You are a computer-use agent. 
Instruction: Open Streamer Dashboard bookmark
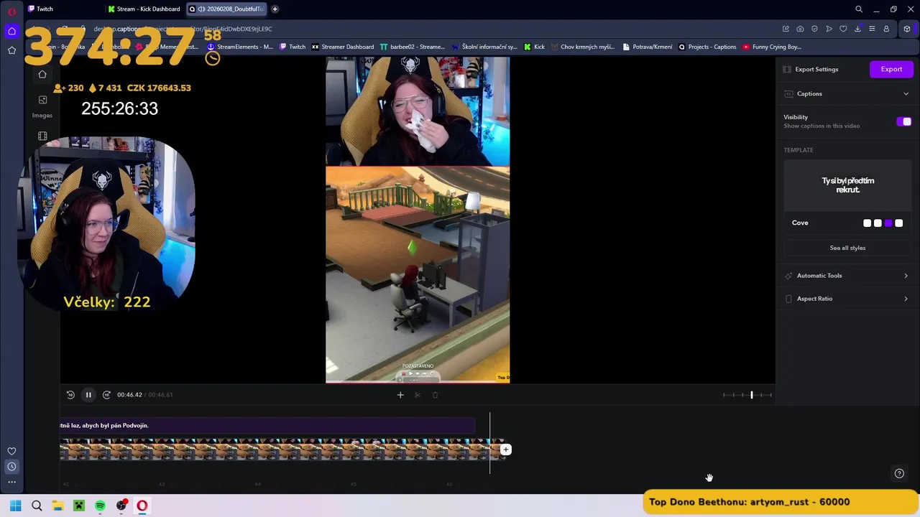point(342,47)
